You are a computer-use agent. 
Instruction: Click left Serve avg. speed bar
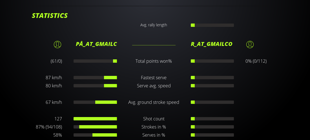point(95,86)
